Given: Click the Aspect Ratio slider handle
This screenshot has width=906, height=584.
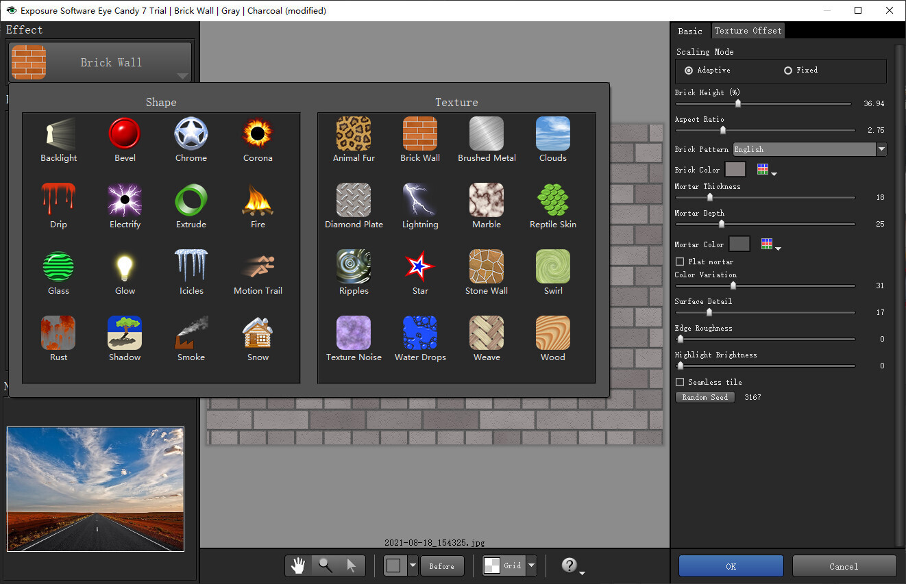Looking at the screenshot, I should click(x=723, y=130).
